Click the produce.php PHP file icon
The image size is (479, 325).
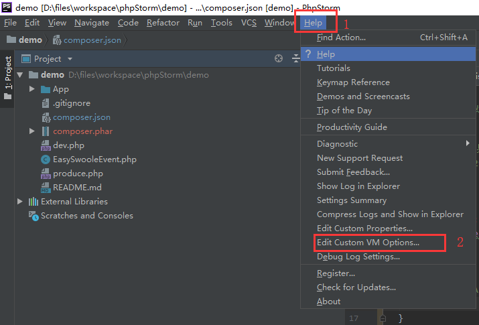(x=46, y=174)
